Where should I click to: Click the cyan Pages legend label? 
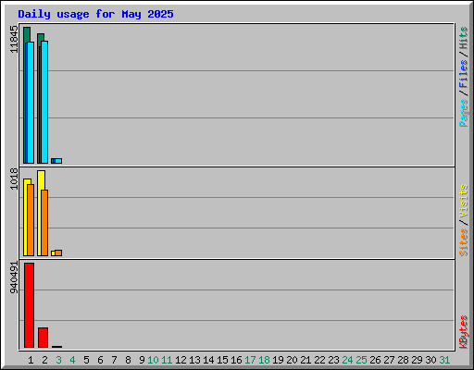464,113
